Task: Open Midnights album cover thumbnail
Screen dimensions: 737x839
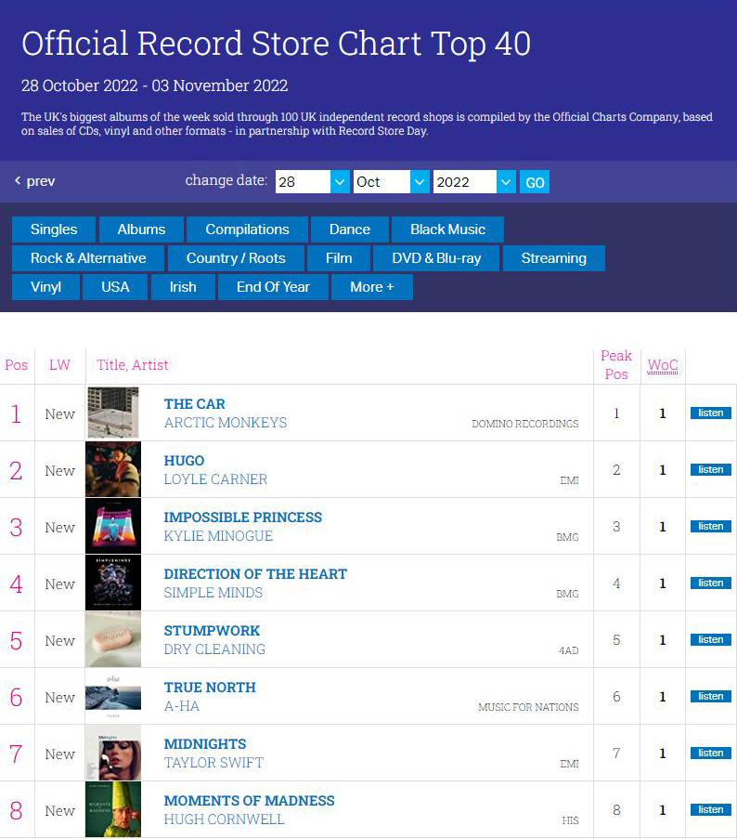Action: tap(113, 753)
